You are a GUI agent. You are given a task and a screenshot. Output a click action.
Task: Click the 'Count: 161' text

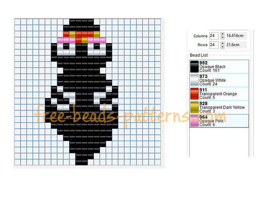point(210,71)
